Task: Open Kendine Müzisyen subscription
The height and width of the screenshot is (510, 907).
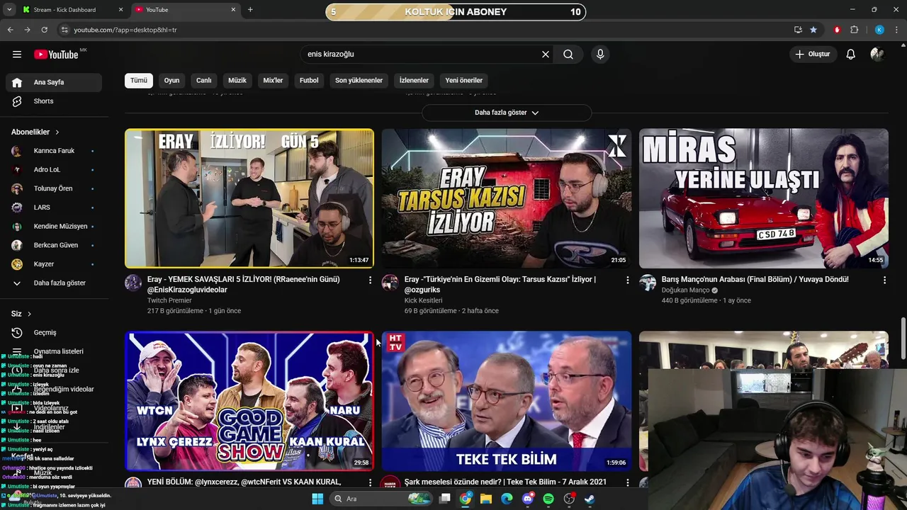Action: [54, 227]
